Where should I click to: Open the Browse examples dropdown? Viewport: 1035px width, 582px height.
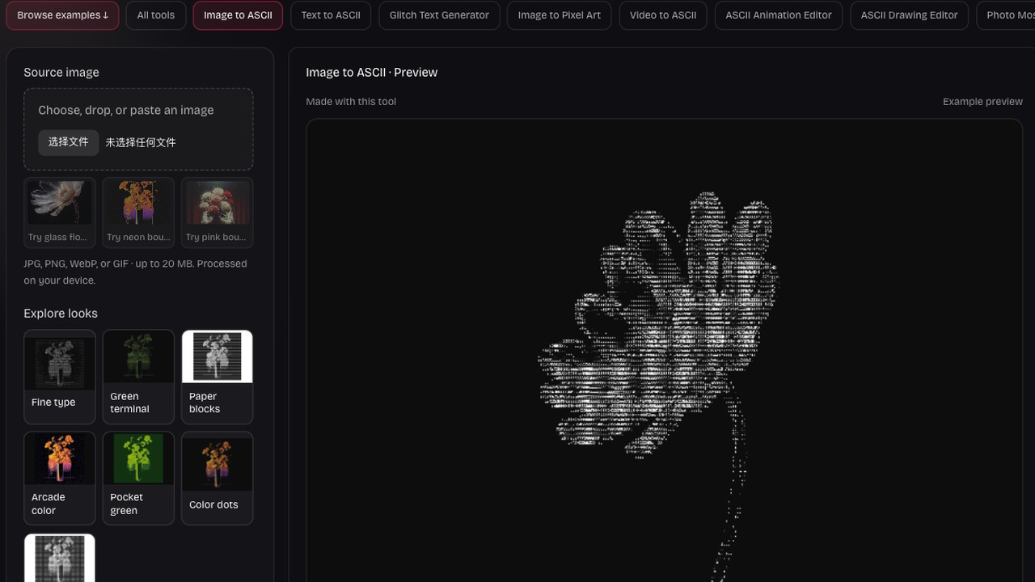62,15
